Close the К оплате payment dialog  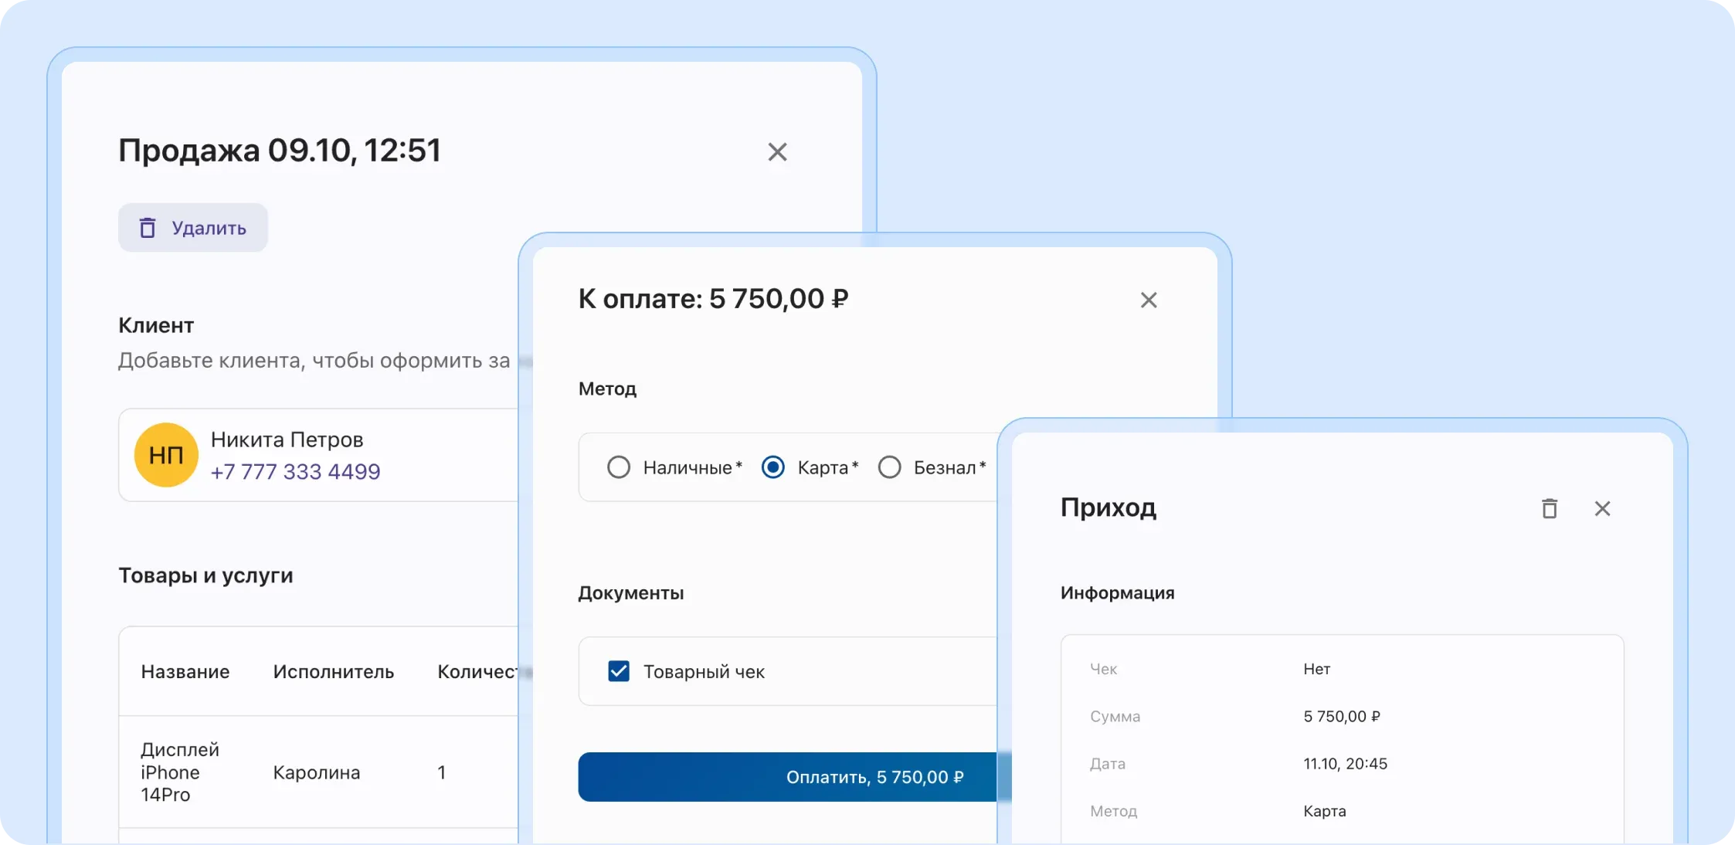coord(1149,300)
